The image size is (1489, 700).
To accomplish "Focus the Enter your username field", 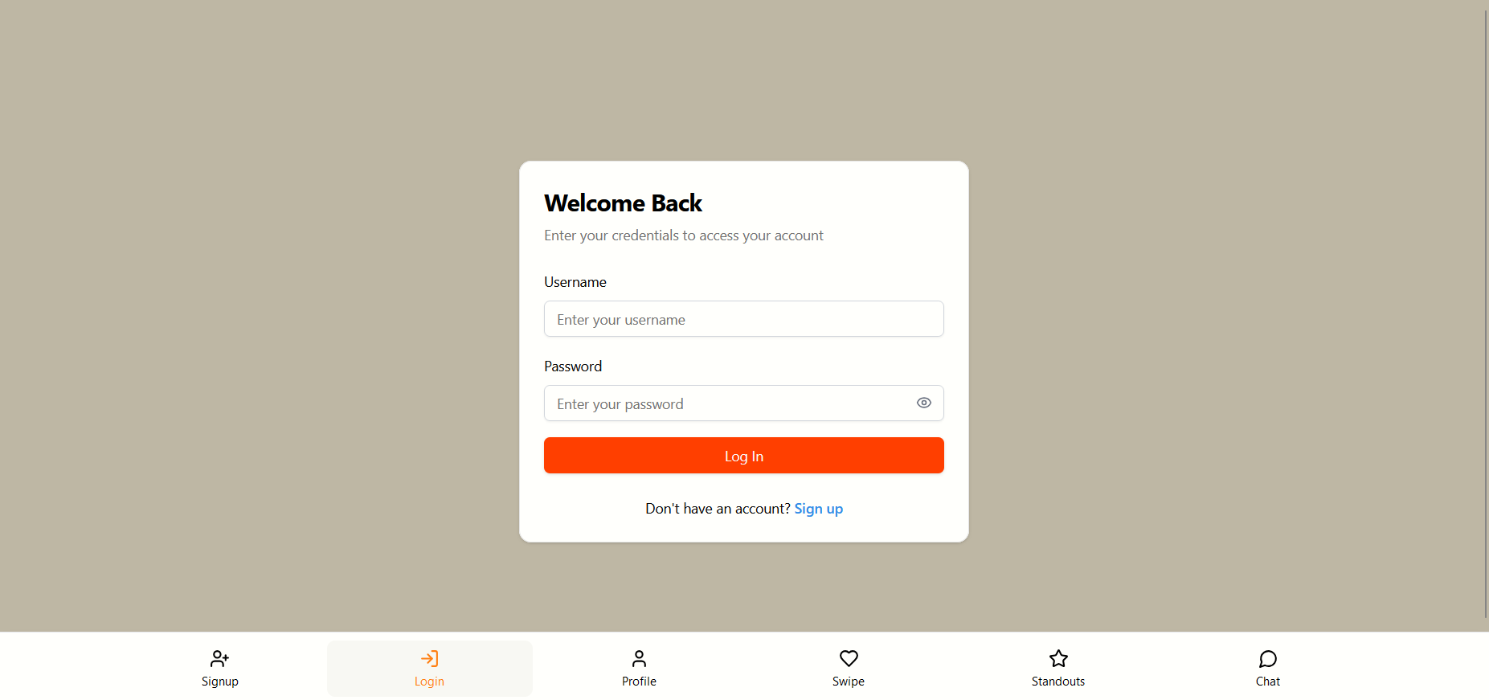I will click(744, 319).
